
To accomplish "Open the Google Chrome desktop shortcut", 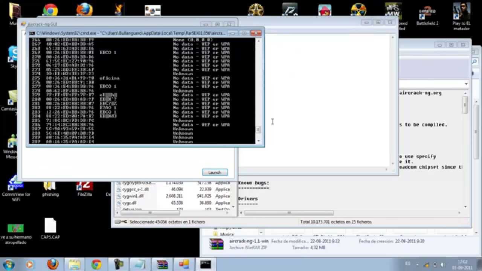I will [x=50, y=10].
